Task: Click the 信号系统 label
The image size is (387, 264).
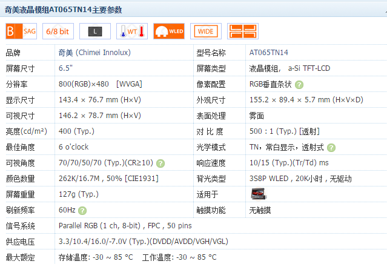Action: (20, 226)
